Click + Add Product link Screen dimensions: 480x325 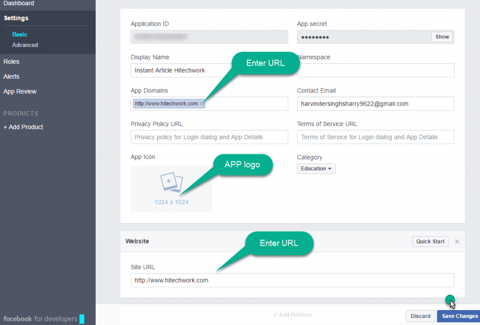pos(23,127)
